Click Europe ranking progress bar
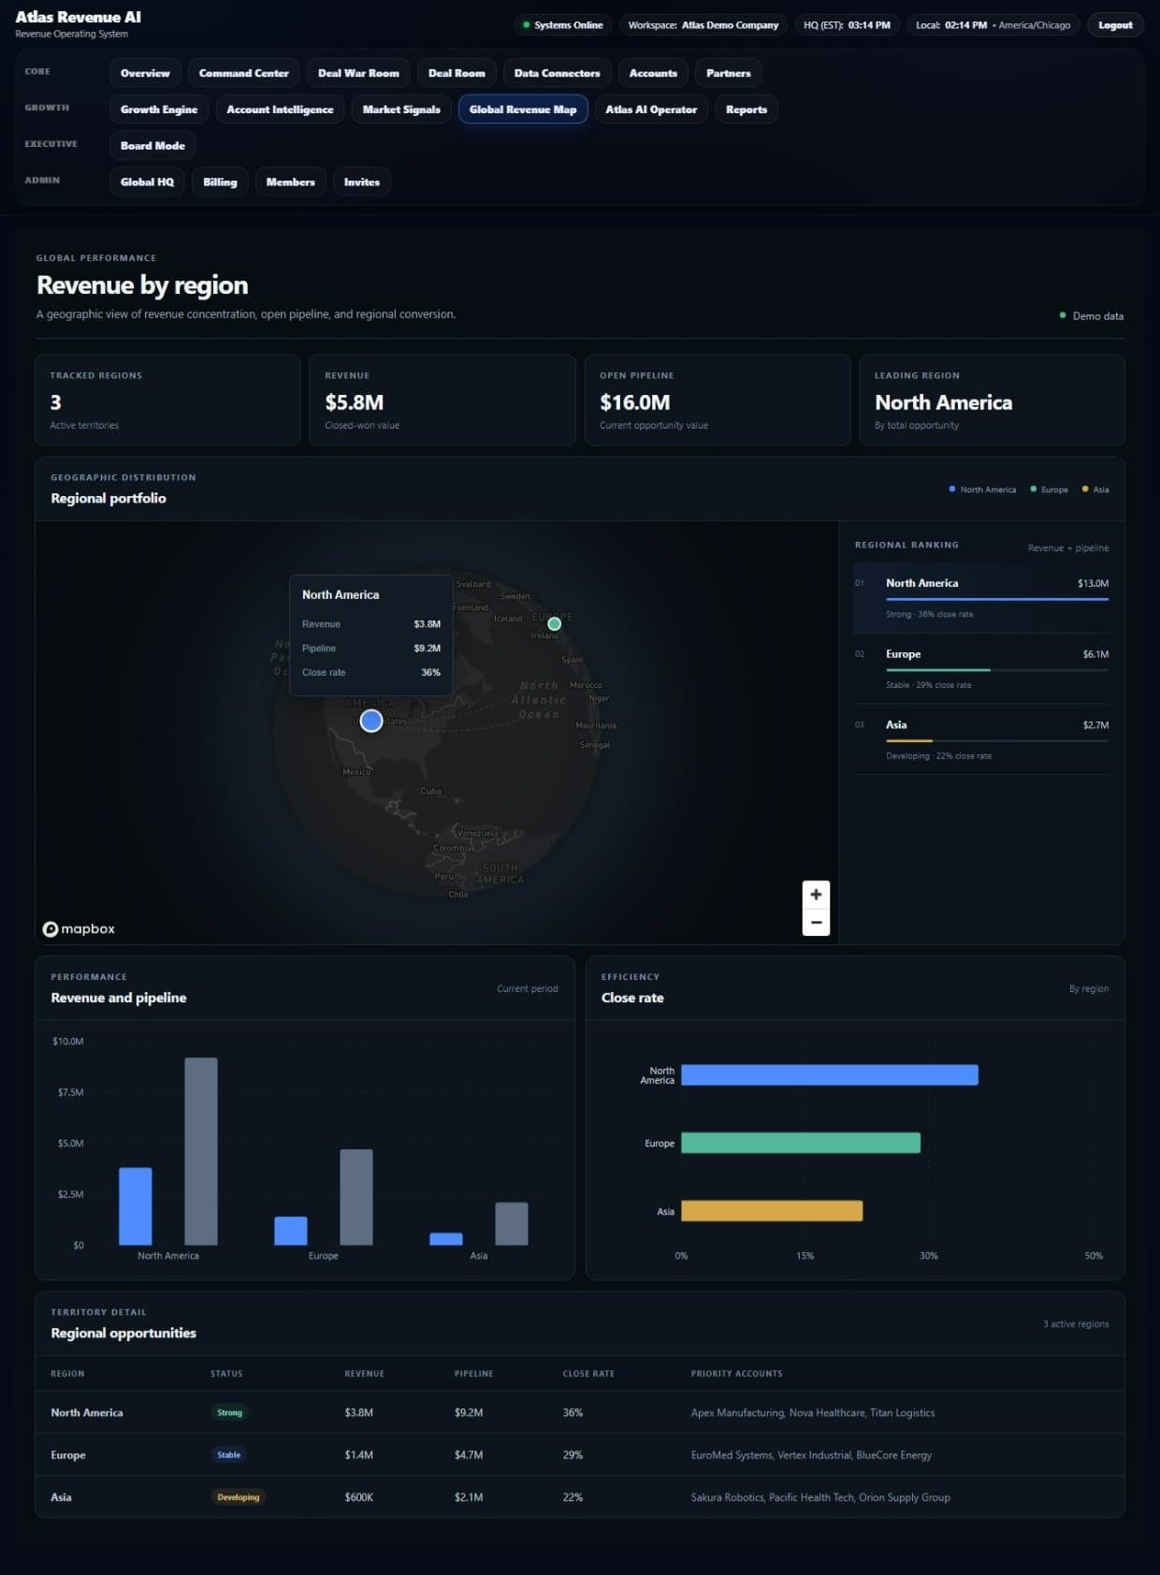This screenshot has height=1575, width=1160. coord(997,670)
